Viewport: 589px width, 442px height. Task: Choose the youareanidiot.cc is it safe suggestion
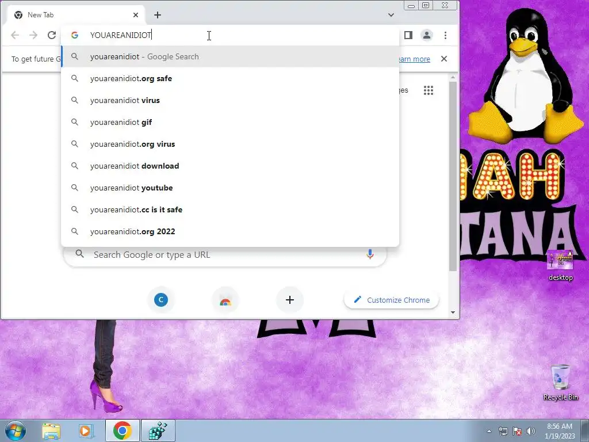click(x=230, y=209)
